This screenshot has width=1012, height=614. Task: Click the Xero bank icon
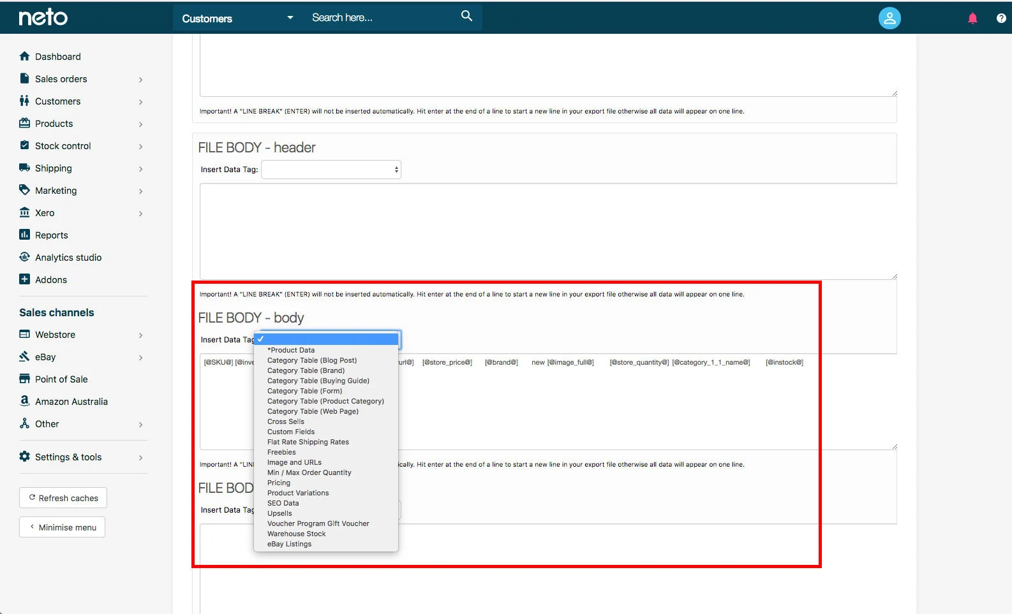click(24, 212)
